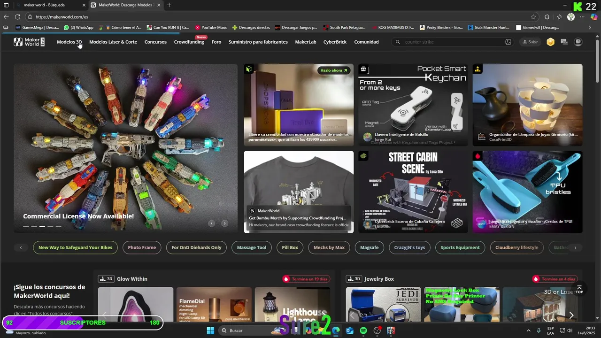Select Magsafe tag
This screenshot has height=338, width=601.
(x=370, y=247)
